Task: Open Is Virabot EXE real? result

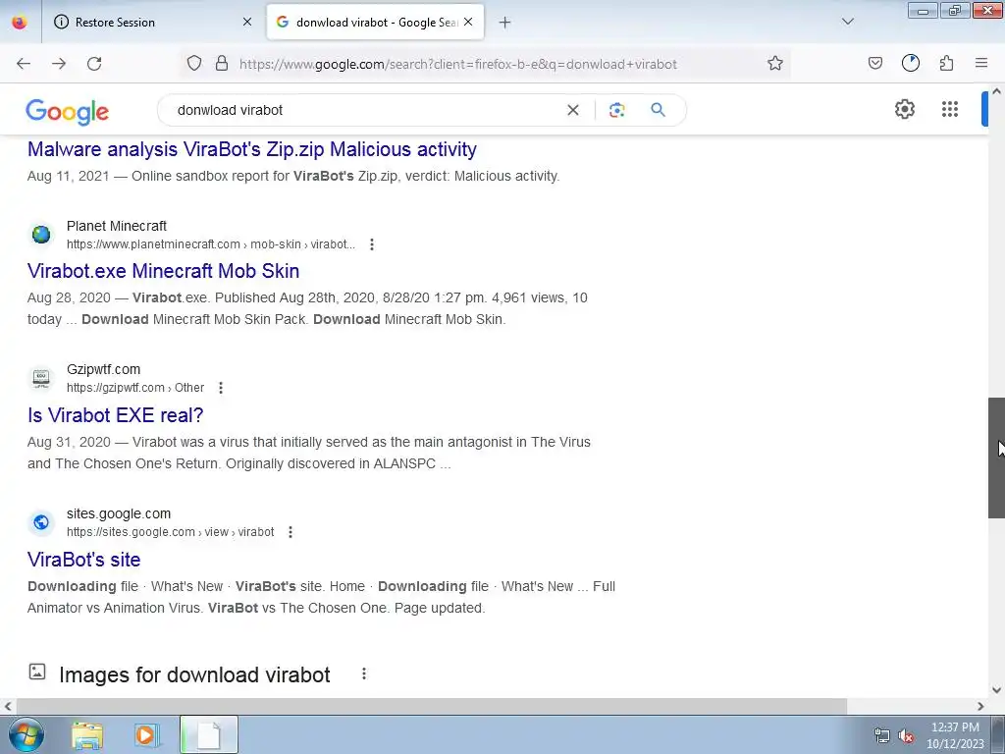Action: point(116,415)
